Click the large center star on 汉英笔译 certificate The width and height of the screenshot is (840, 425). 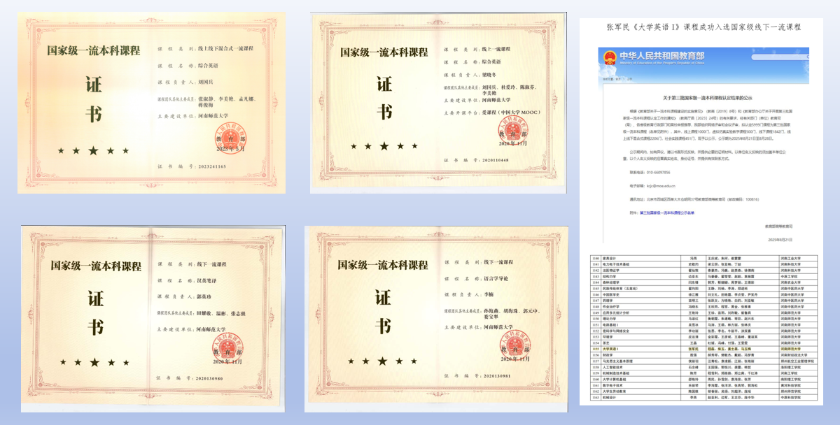coord(94,362)
